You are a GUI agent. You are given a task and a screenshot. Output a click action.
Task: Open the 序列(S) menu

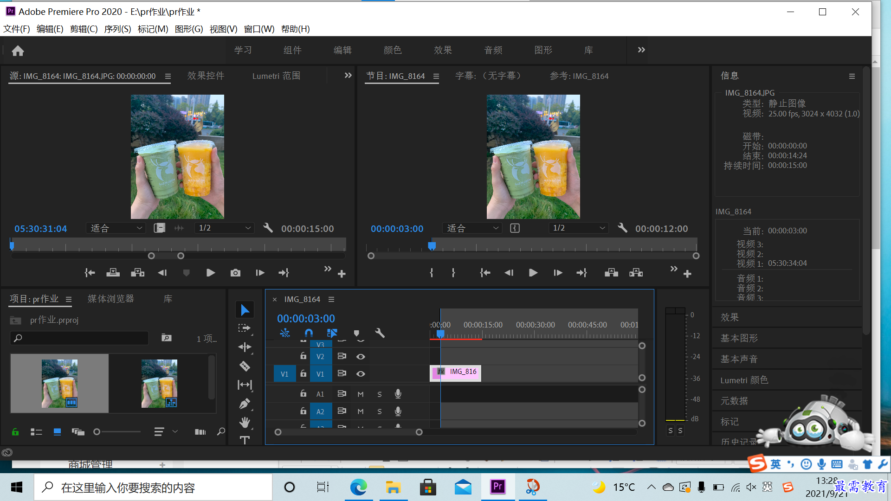pyautogui.click(x=117, y=29)
